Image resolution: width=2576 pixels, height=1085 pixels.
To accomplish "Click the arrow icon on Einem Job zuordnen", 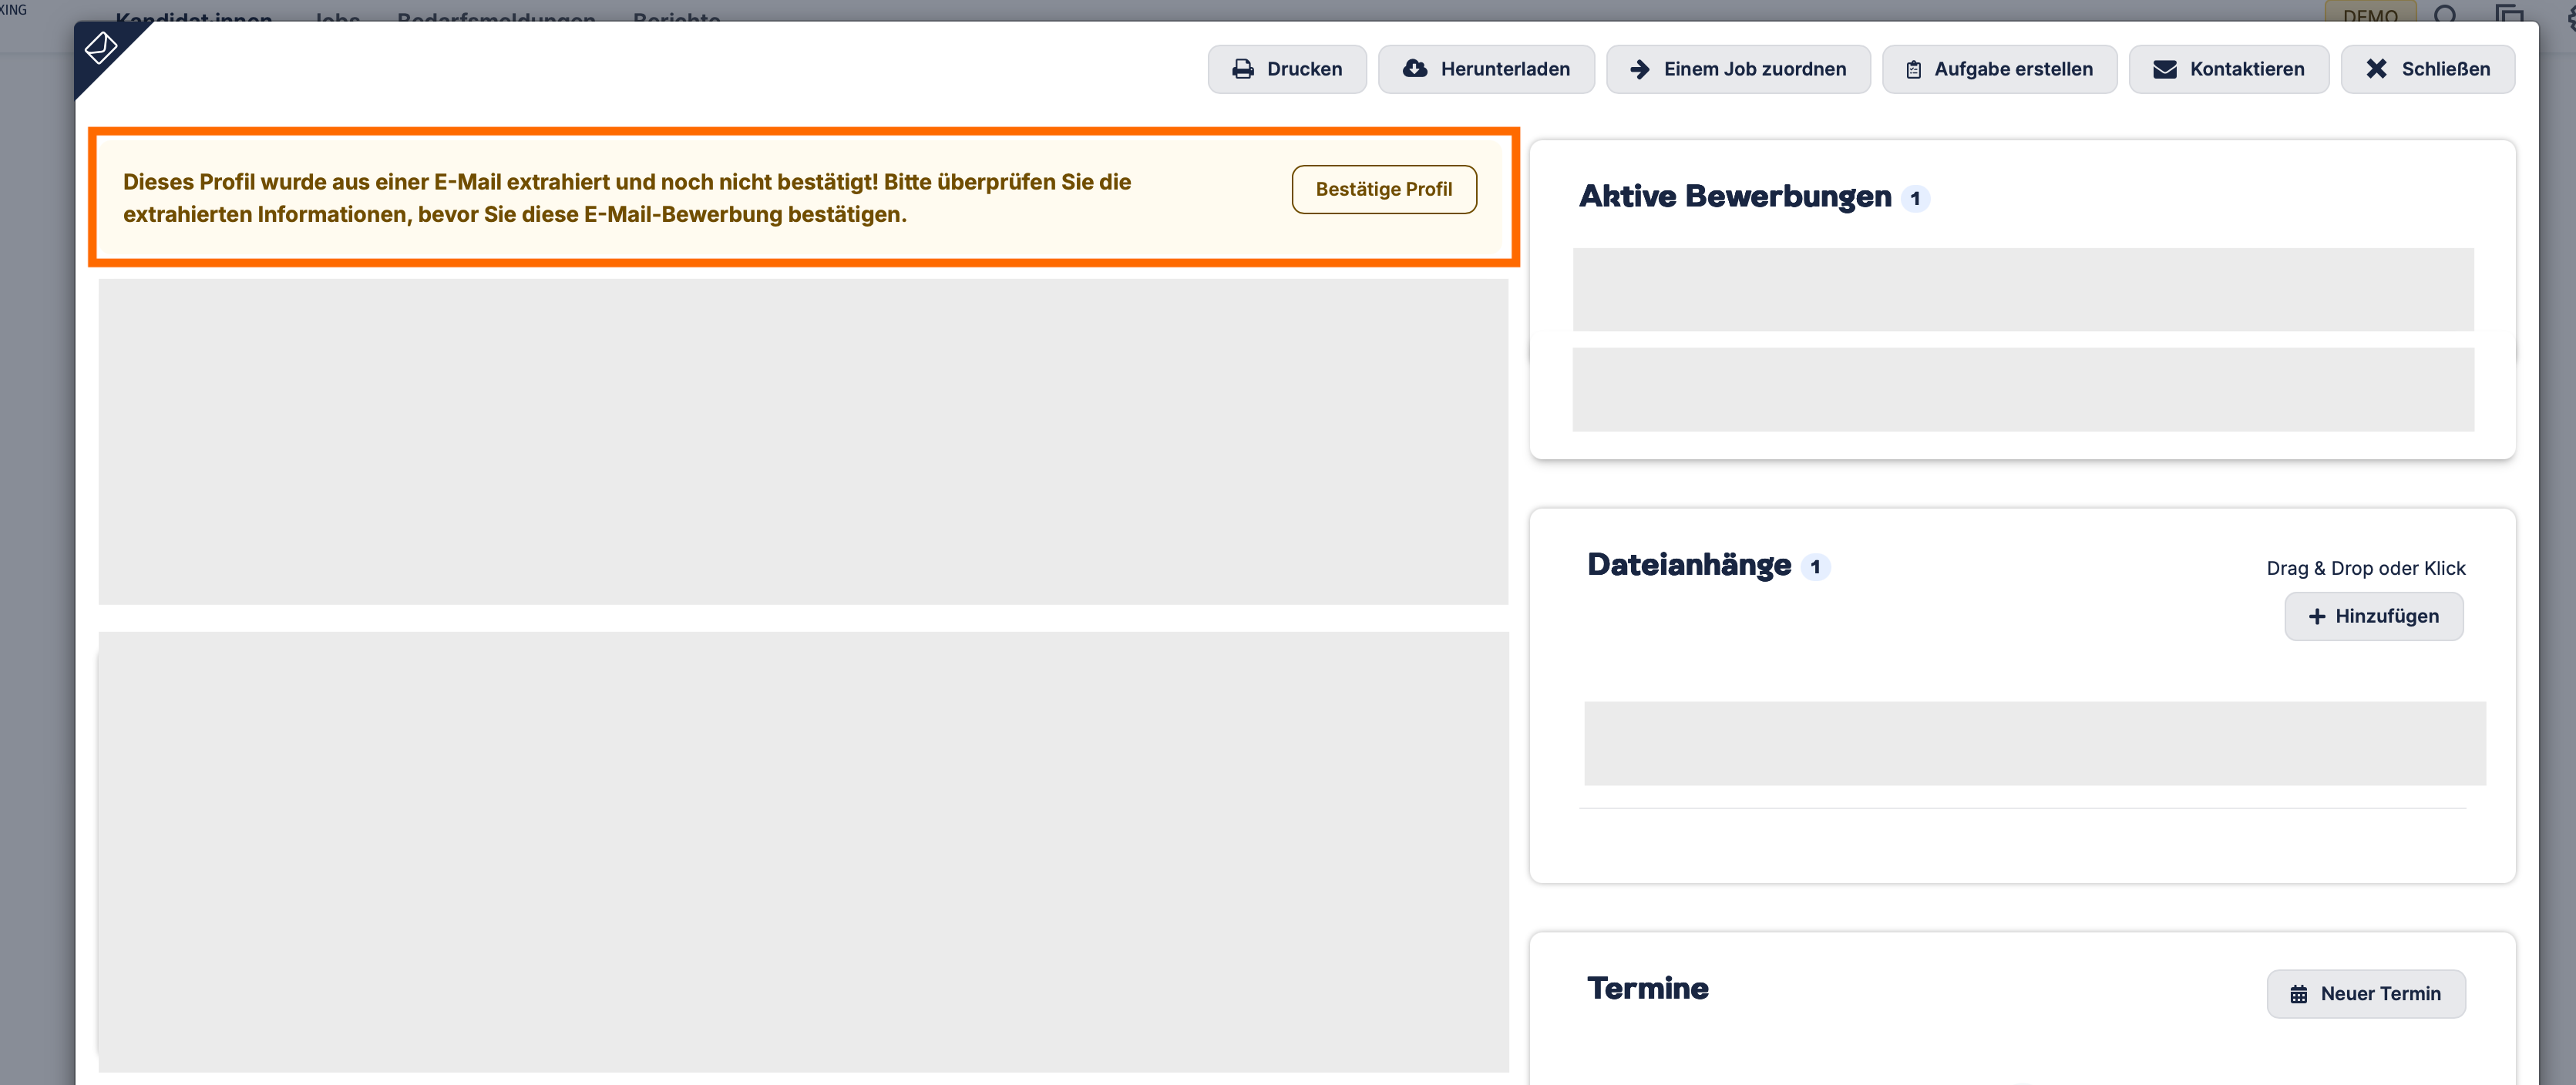I will tap(1639, 69).
